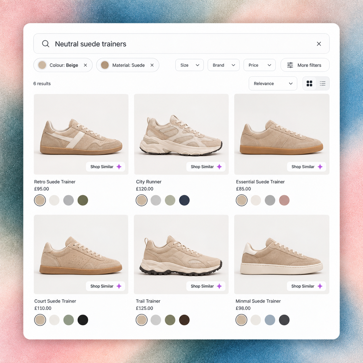363x363 pixels.
Task: Select the off-white swatch for Court Suede Trainer
Action: [54, 320]
